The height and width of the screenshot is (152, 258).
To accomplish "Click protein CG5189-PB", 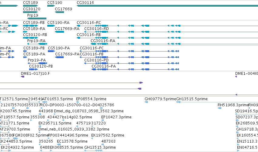I will (25, 51).
